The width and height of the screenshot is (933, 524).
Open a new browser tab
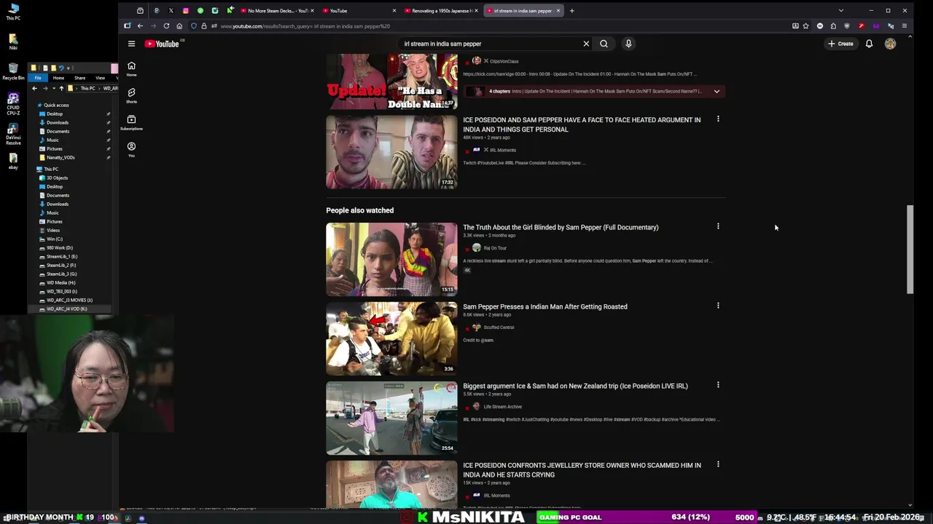(x=571, y=11)
